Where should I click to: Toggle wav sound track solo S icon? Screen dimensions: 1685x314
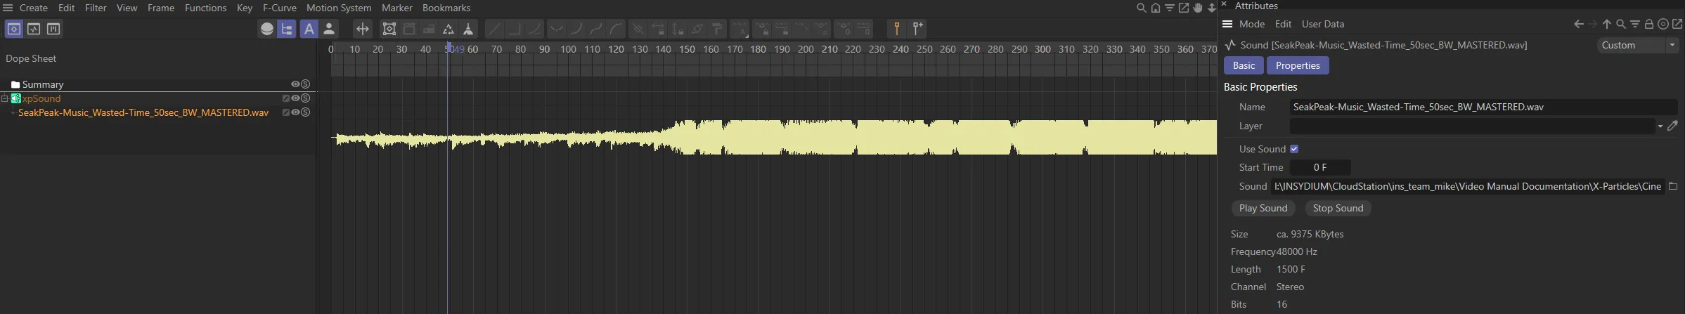[x=306, y=112]
